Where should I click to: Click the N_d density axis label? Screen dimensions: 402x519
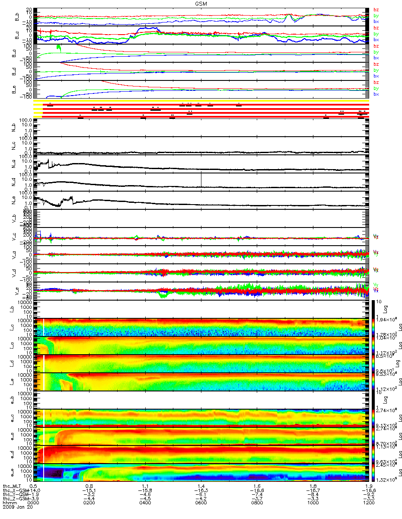14,182
